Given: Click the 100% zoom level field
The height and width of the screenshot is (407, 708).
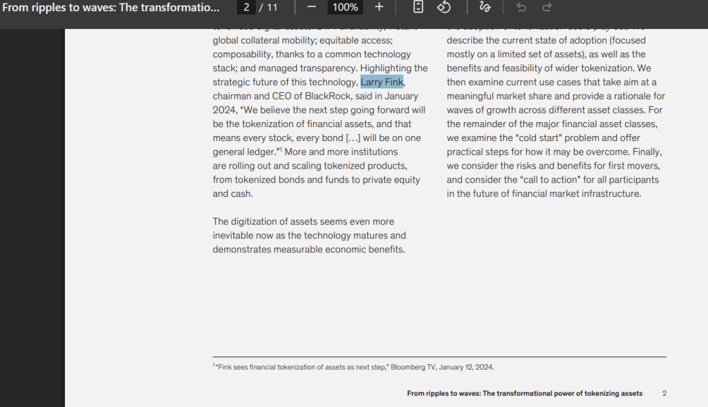Looking at the screenshot, I should [x=344, y=7].
